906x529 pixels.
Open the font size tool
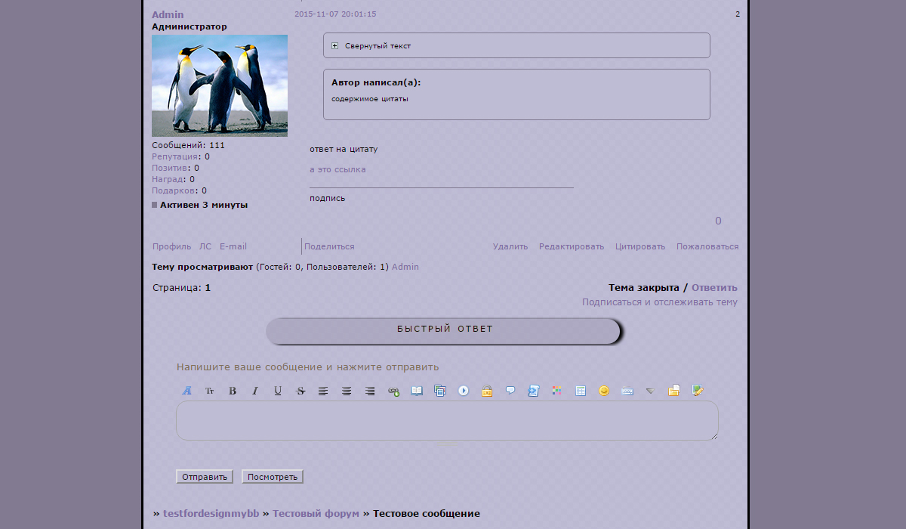coord(210,391)
